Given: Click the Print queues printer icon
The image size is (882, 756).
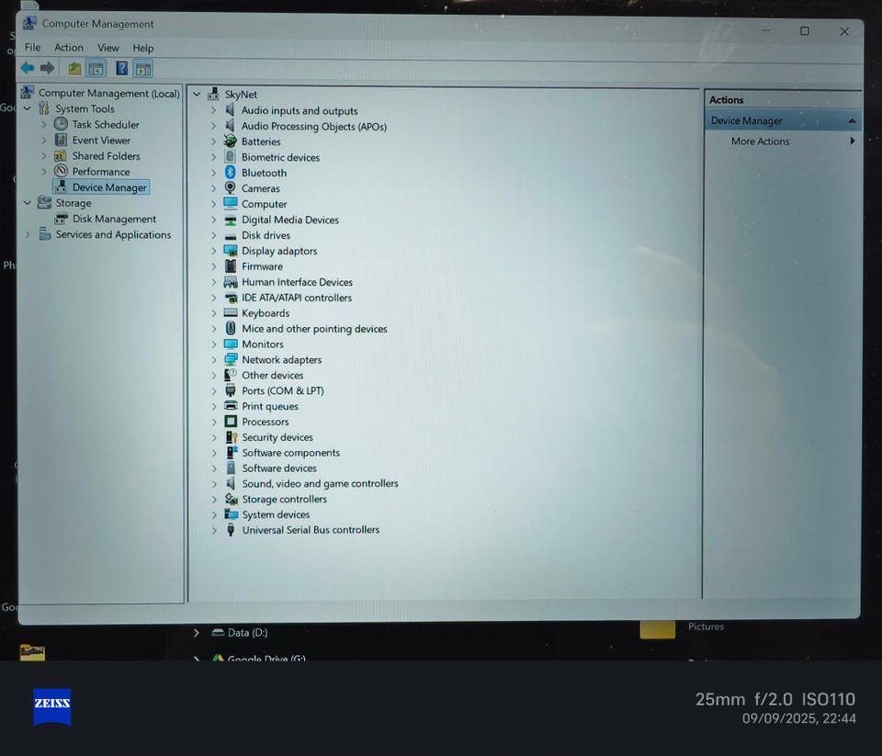Looking at the screenshot, I should tap(231, 406).
